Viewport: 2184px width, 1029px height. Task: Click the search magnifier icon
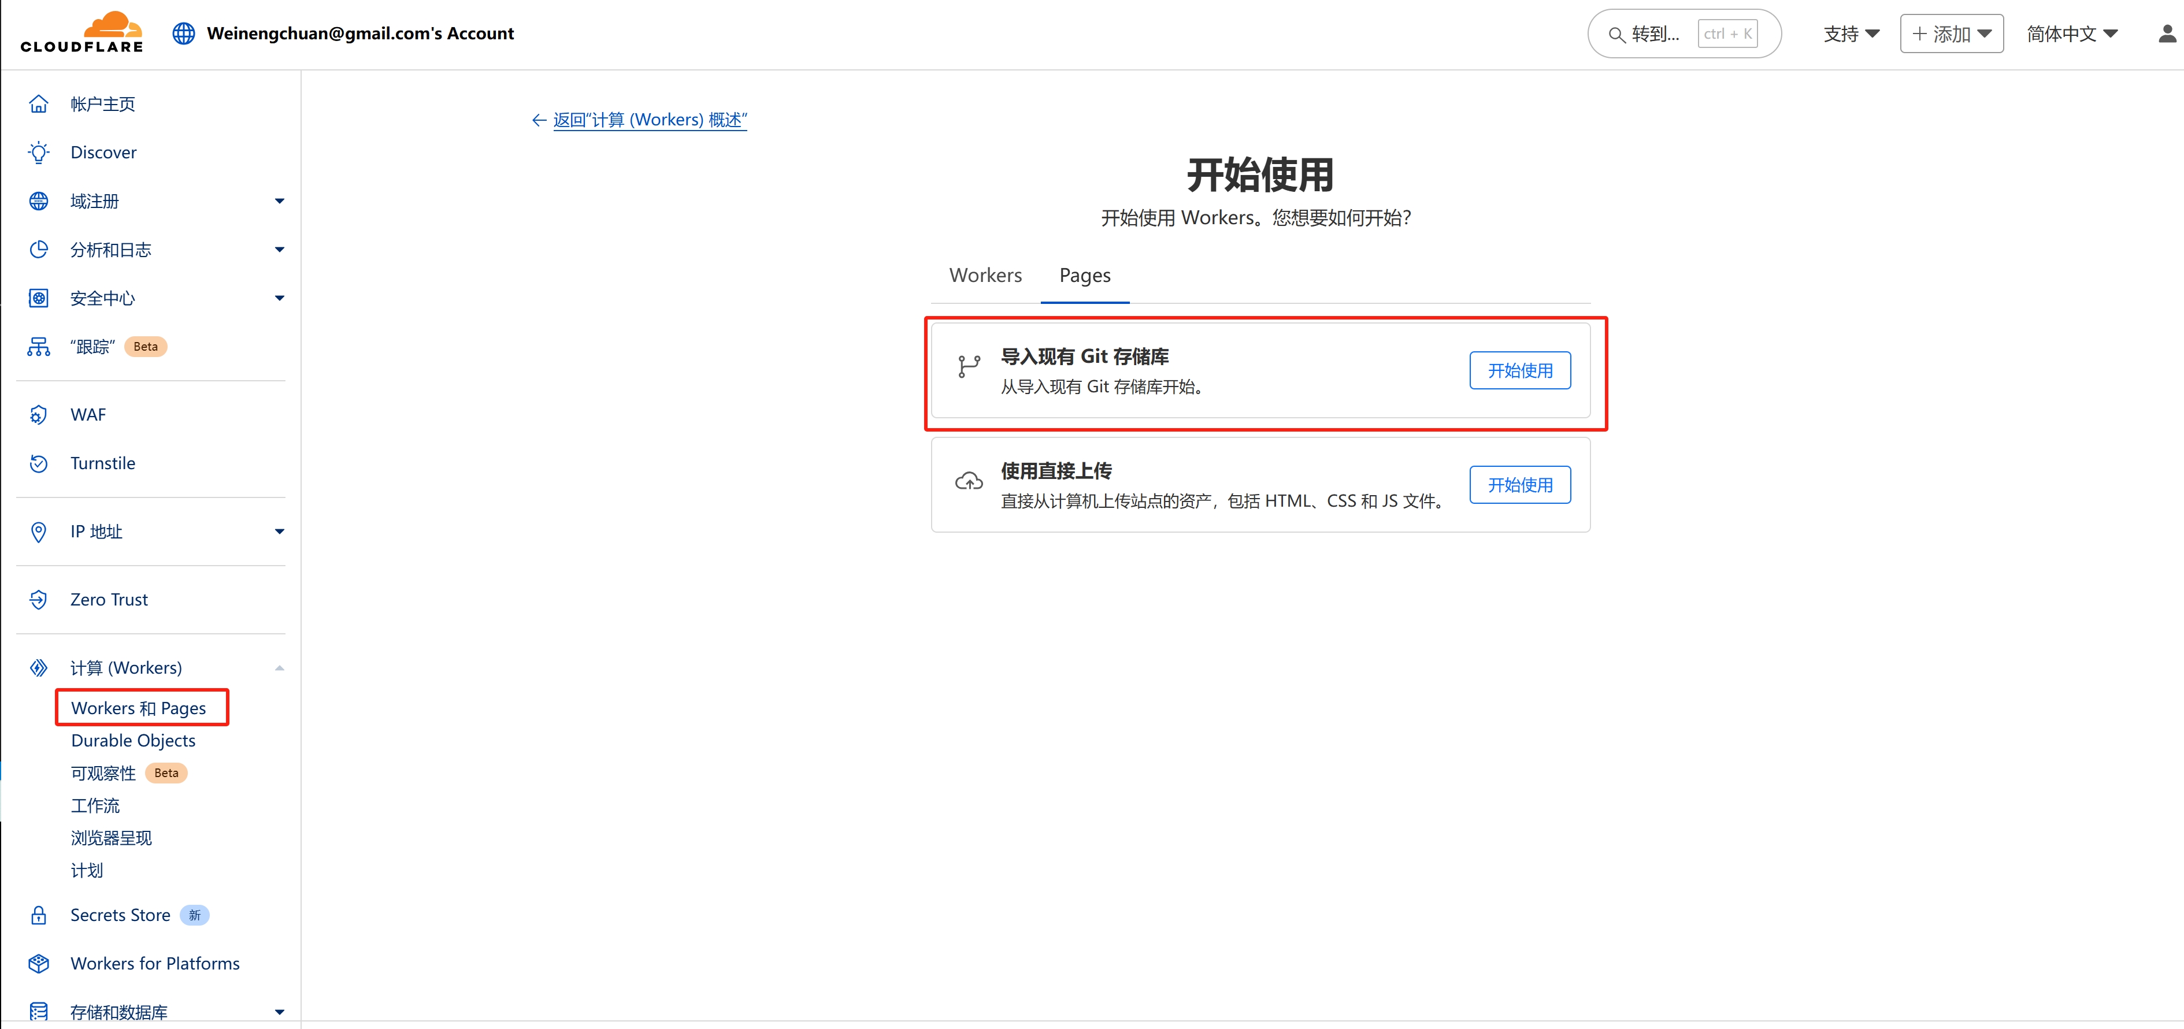tap(1617, 35)
